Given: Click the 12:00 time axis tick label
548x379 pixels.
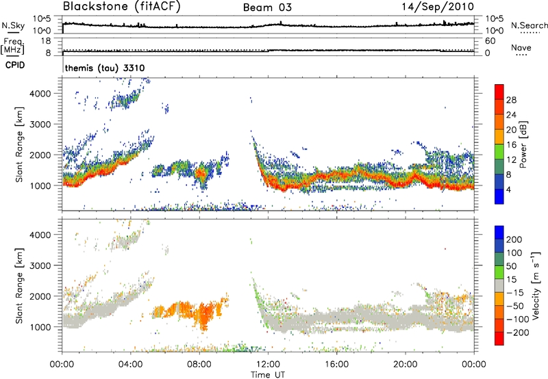Looking at the screenshot, I should point(268,365).
